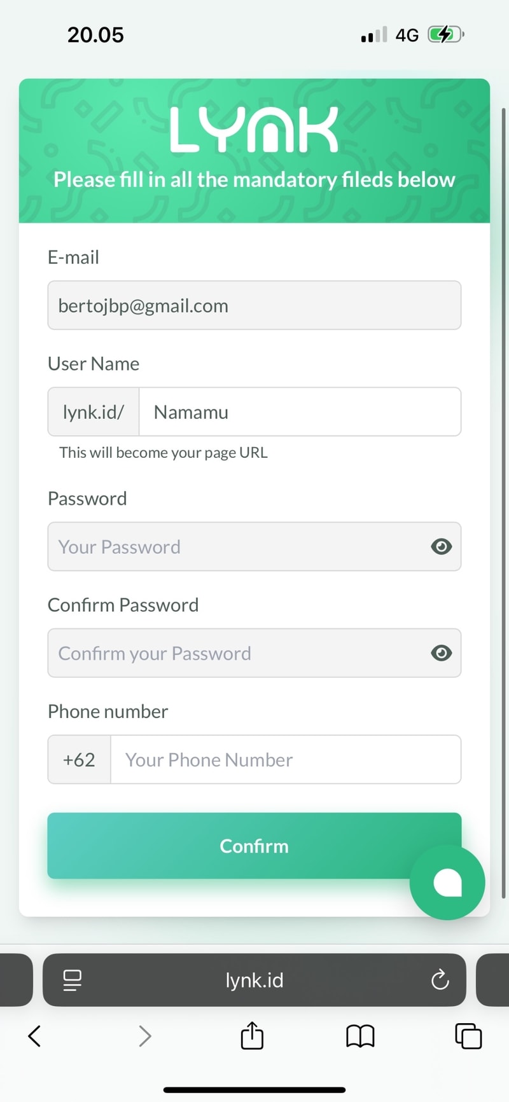Tap the Safari forward arrow
Viewport: 509px width, 1102px height.
click(145, 1036)
